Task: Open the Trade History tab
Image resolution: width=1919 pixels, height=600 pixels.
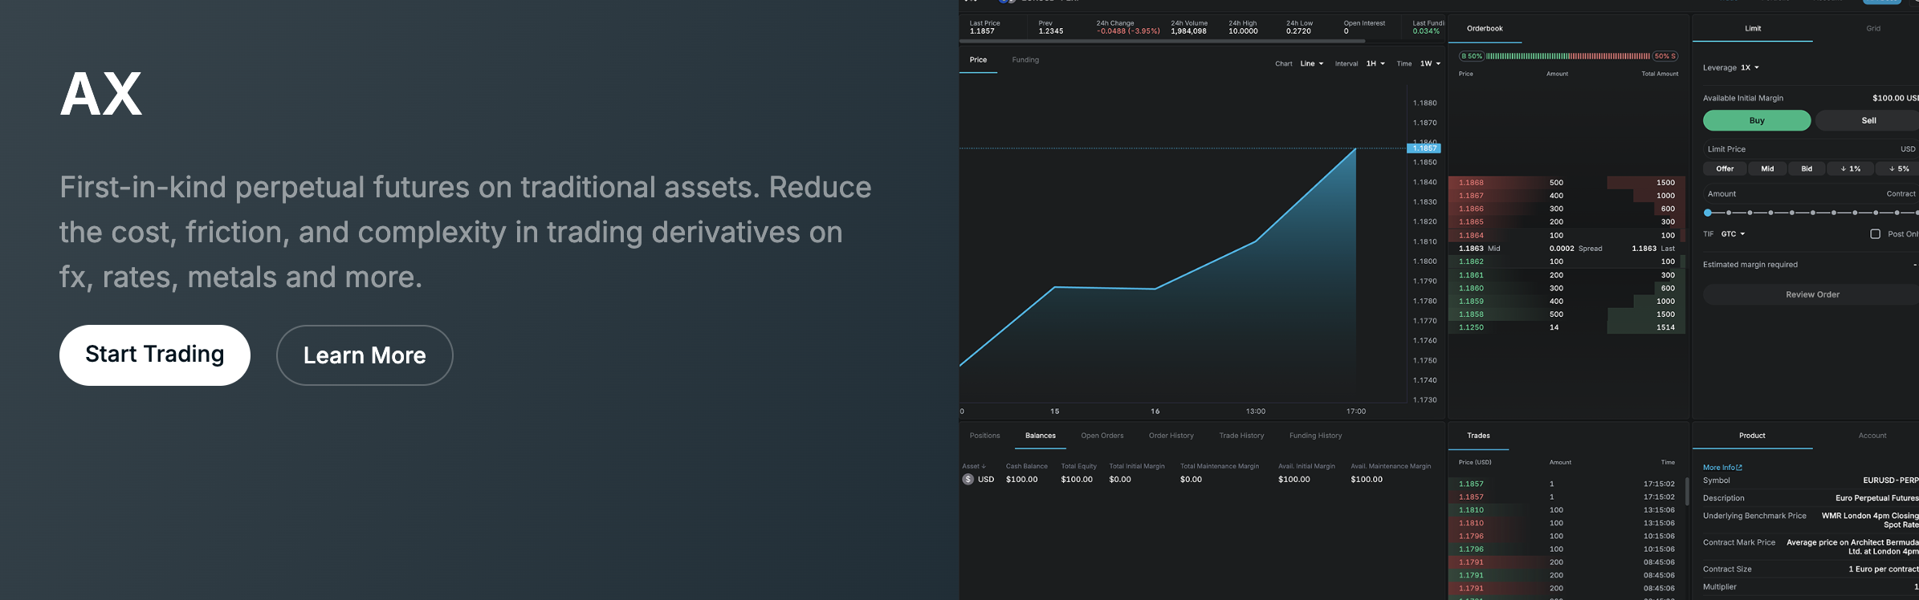Action: (1241, 436)
